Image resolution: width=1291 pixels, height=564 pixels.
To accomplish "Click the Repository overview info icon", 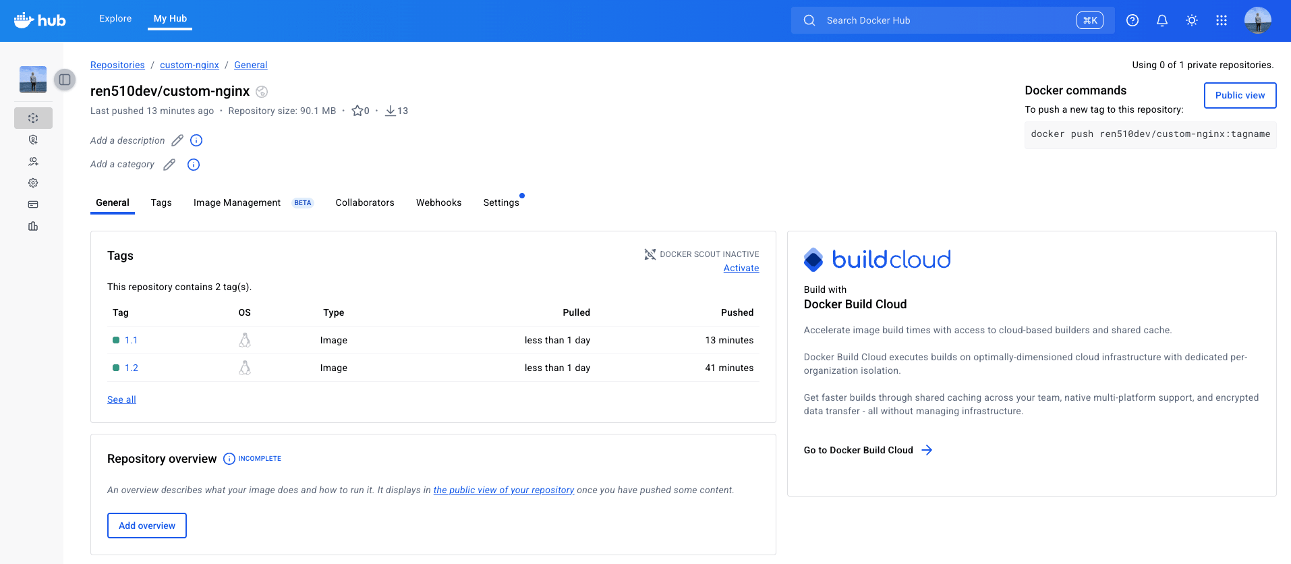I will 229,459.
